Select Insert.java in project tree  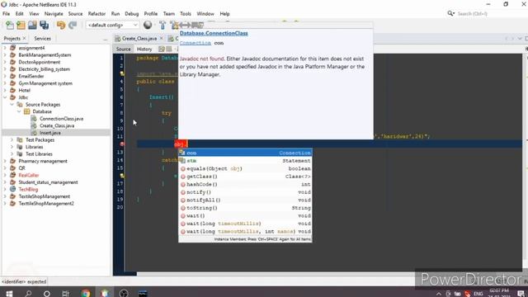(x=49, y=133)
